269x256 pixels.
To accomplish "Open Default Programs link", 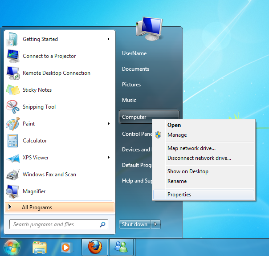I will (x=137, y=165).
